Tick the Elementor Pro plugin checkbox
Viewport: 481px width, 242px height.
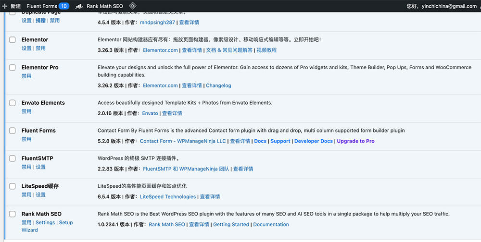tap(13, 68)
